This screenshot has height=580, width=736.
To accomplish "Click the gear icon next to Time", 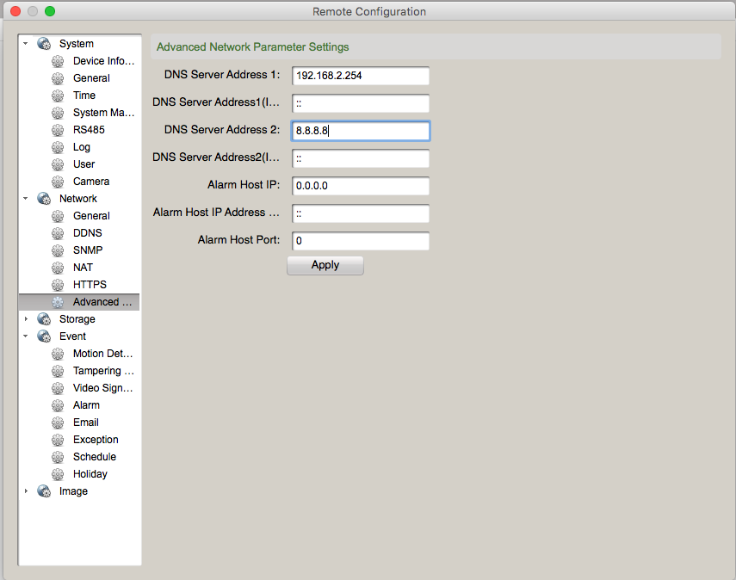I will (x=58, y=96).
